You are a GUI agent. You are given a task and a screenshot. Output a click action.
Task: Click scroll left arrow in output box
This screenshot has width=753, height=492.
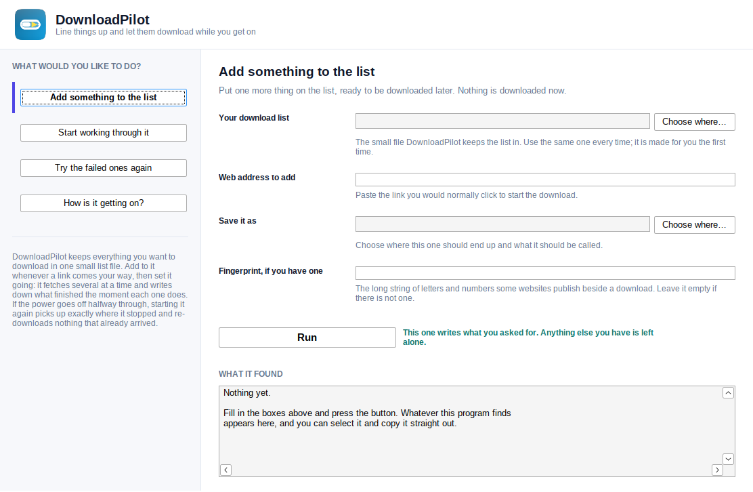pos(225,470)
